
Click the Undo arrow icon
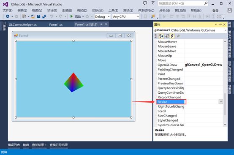[52, 16]
